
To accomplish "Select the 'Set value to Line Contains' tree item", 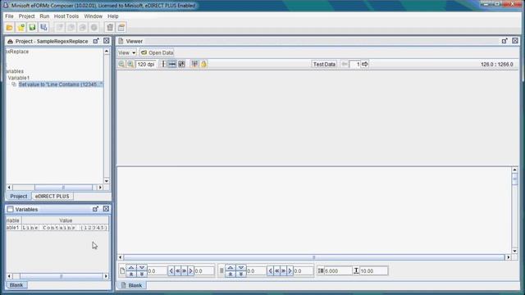I will [x=60, y=84].
